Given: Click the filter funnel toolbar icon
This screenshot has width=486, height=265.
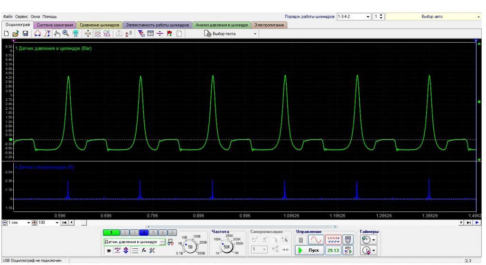Looking at the screenshot, I should [141, 34].
